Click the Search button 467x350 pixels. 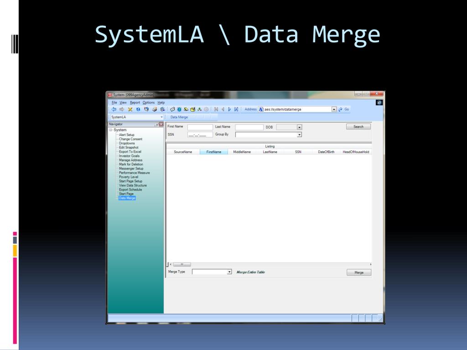pos(358,127)
